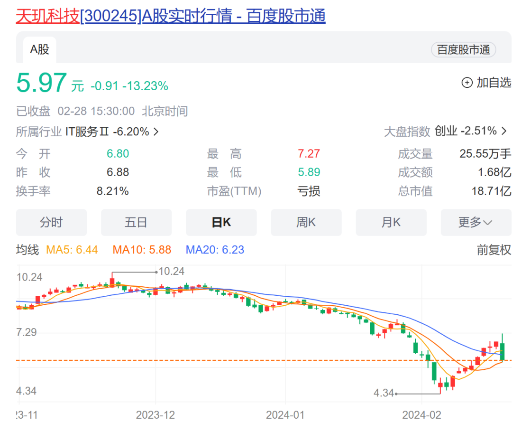Image resolution: width=512 pixels, height=423 pixels.
Task: Switch to the 分时 chart tab
Action: (x=51, y=222)
